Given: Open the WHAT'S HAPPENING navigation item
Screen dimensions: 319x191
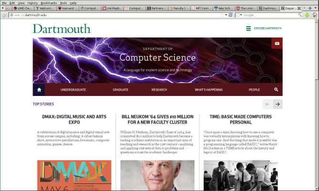Looking at the screenshot, I should pyautogui.click(x=209, y=90).
